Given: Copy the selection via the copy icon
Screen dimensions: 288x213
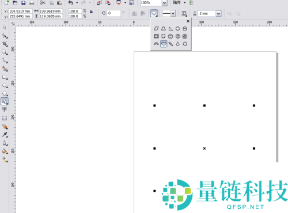Looking at the screenshot, I should 51,3.
